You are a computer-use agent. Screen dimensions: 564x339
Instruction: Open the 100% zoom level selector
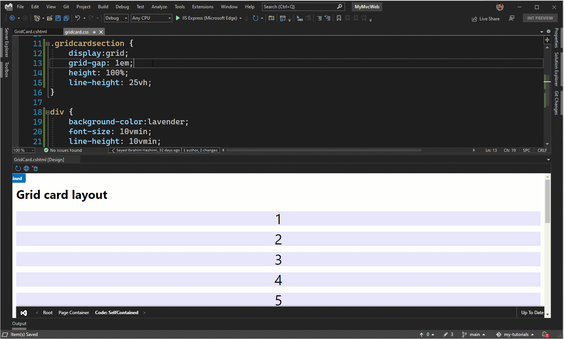pos(23,150)
